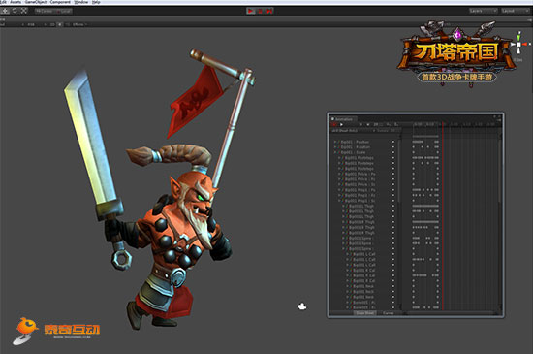Toggle scene lighting button in scene bar
This screenshot has height=354, width=533.
(x=60, y=24)
